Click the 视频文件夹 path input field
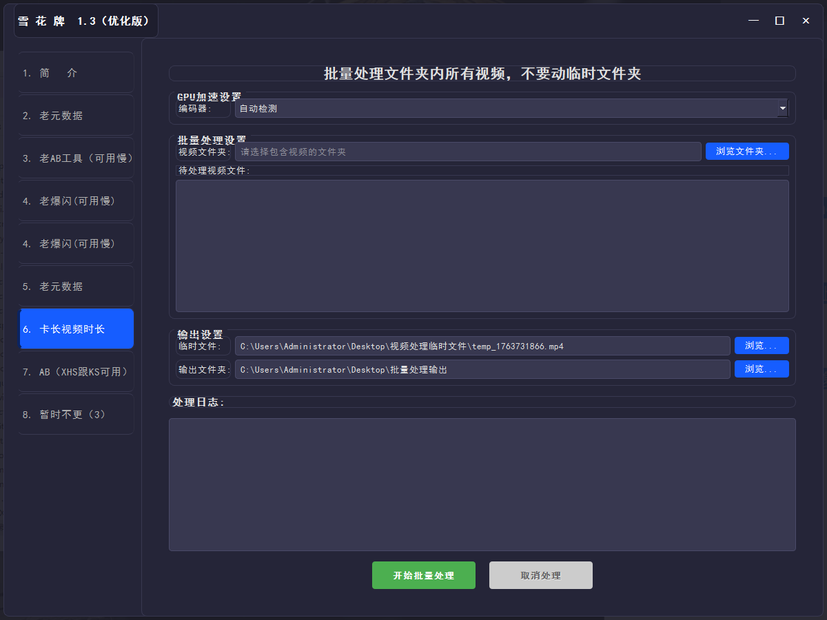827x620 pixels. 469,151
